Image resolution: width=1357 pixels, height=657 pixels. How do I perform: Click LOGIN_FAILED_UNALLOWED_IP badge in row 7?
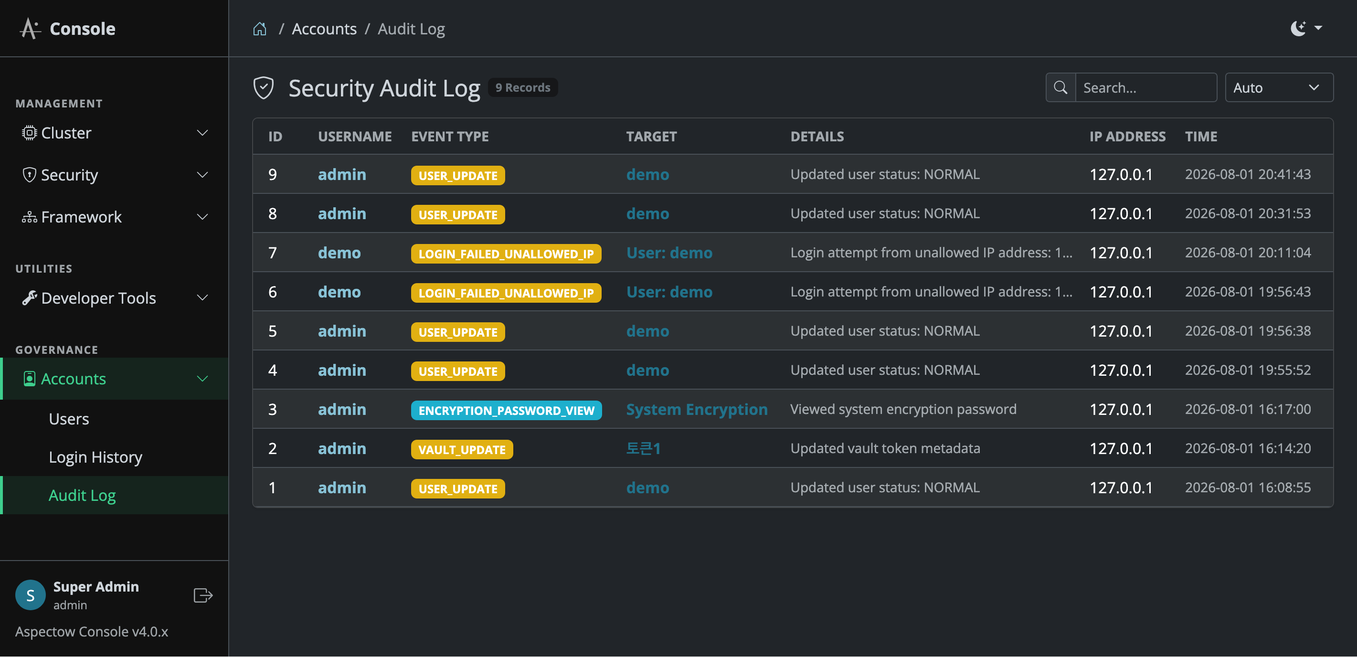506,254
